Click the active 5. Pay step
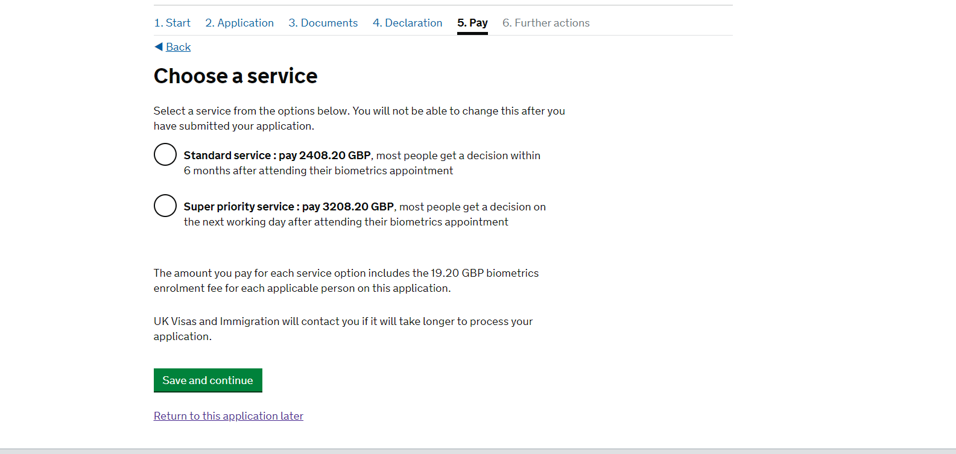 pyautogui.click(x=472, y=23)
